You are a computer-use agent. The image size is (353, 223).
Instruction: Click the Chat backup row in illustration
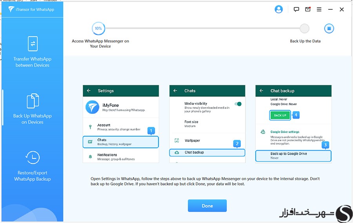[x=207, y=153]
